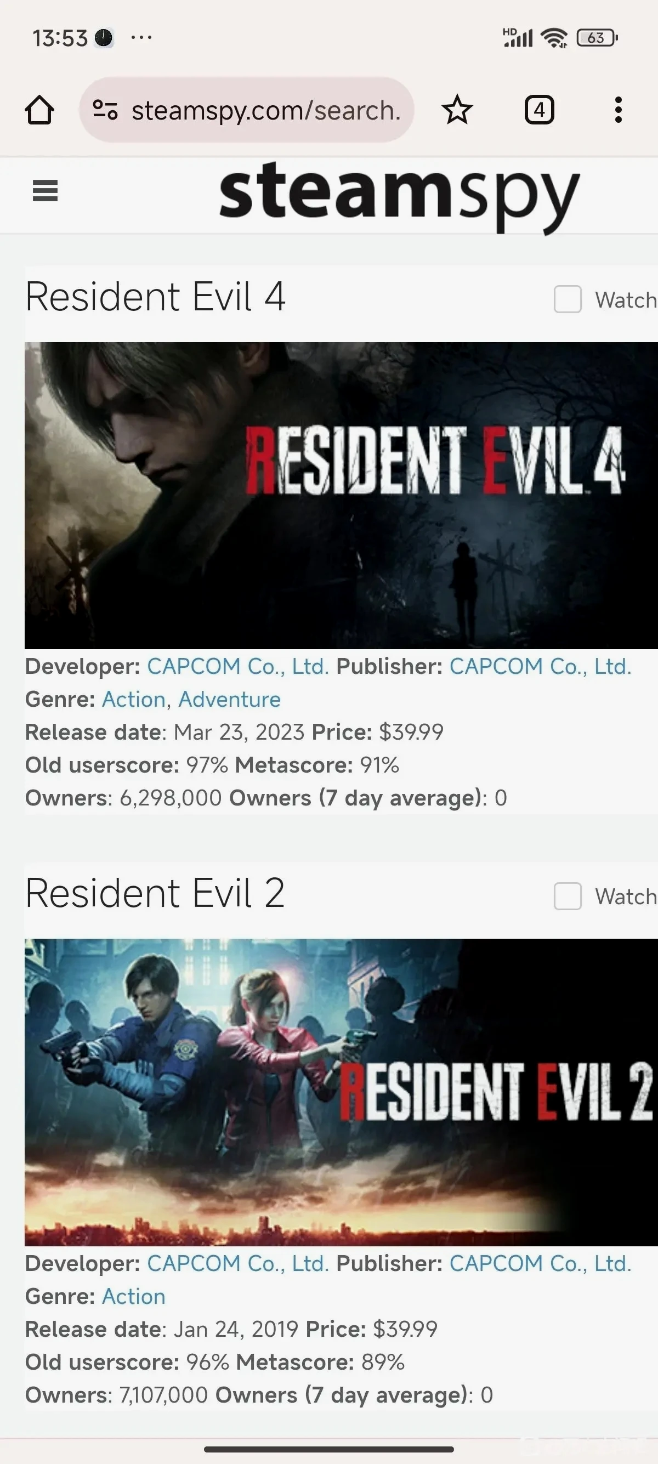This screenshot has width=658, height=1464.
Task: Tap the battery indicator in status bar
Action: 597,38
